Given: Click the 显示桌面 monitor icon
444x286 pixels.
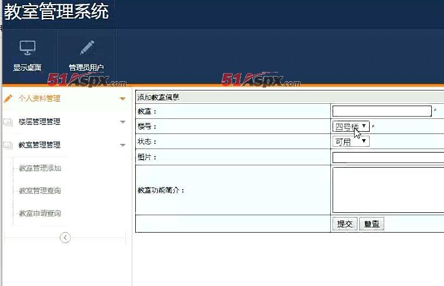Looking at the screenshot, I should [27, 48].
